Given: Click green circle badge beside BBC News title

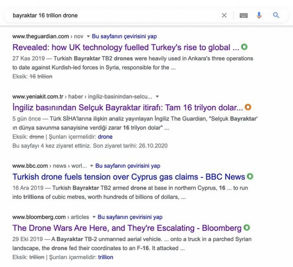Looking at the screenshot, I should click(x=250, y=176).
